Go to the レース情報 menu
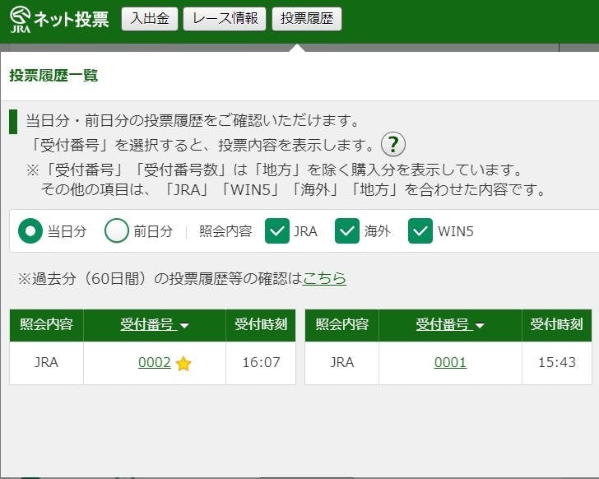This screenshot has width=599, height=479. pos(225,19)
